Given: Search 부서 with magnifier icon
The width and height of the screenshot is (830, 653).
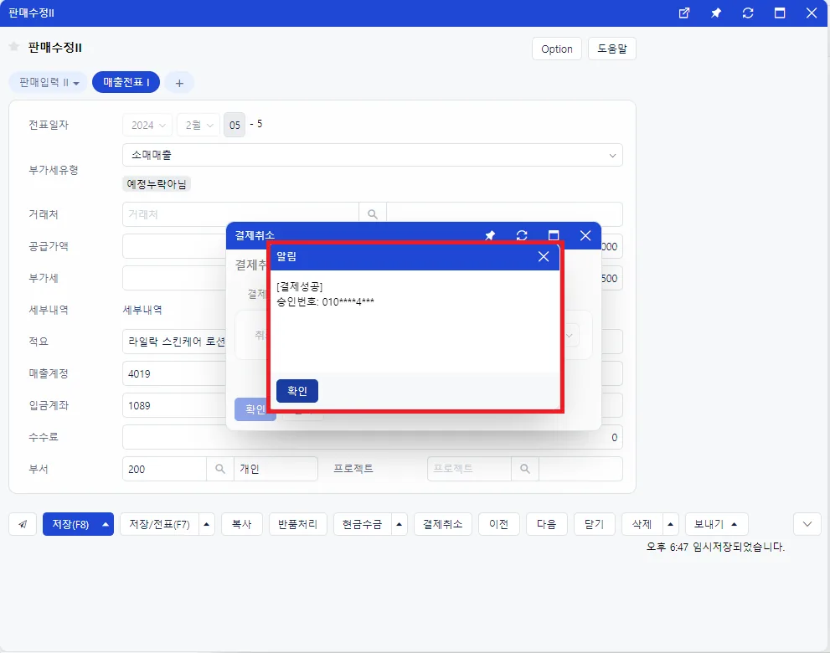Looking at the screenshot, I should point(220,469).
